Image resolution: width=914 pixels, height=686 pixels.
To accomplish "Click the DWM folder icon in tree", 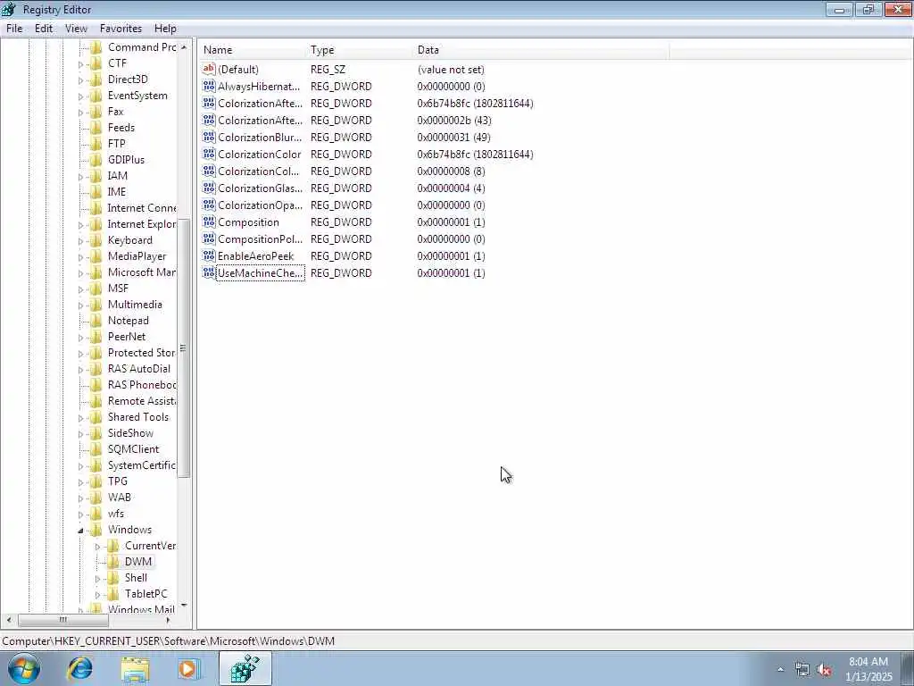I will pyautogui.click(x=113, y=561).
